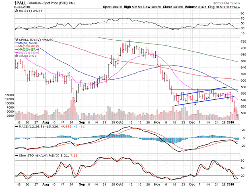This screenshot has height=187, width=251.
Task: Click the 80 label on the Slow STO axis
Action: pos(243,160)
